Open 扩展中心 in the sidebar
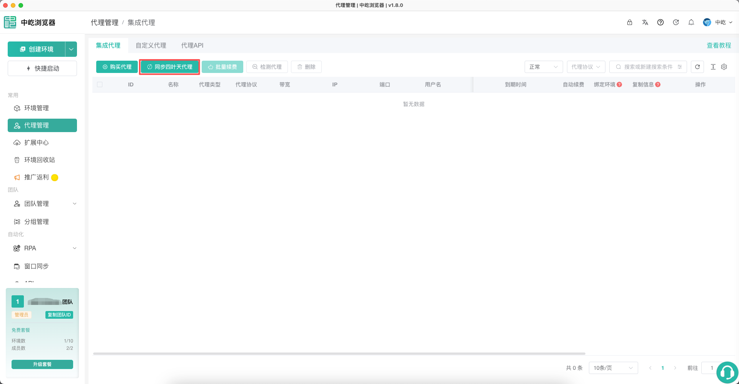This screenshot has height=384, width=739. (42, 142)
